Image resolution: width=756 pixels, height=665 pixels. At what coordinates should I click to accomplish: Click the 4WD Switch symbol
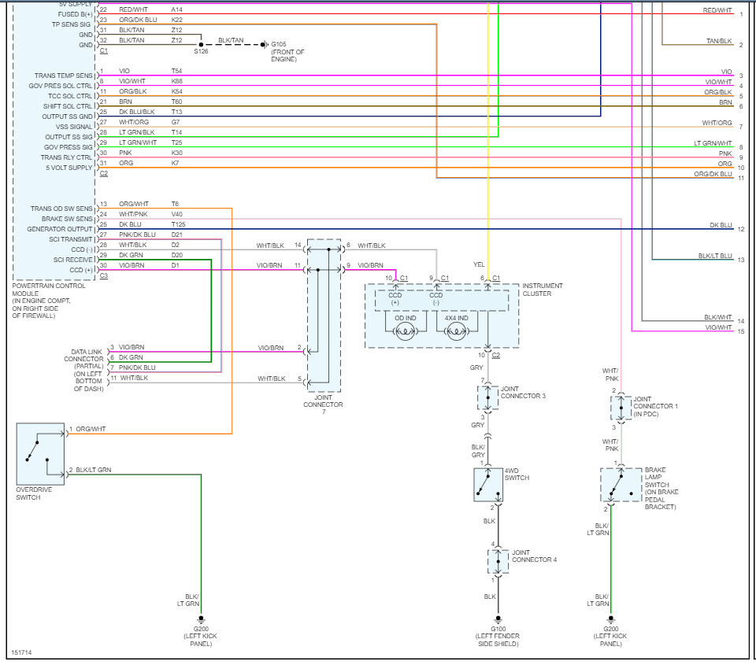coord(488,484)
